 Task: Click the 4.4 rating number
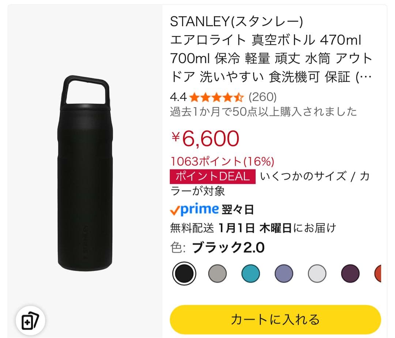pos(178,97)
